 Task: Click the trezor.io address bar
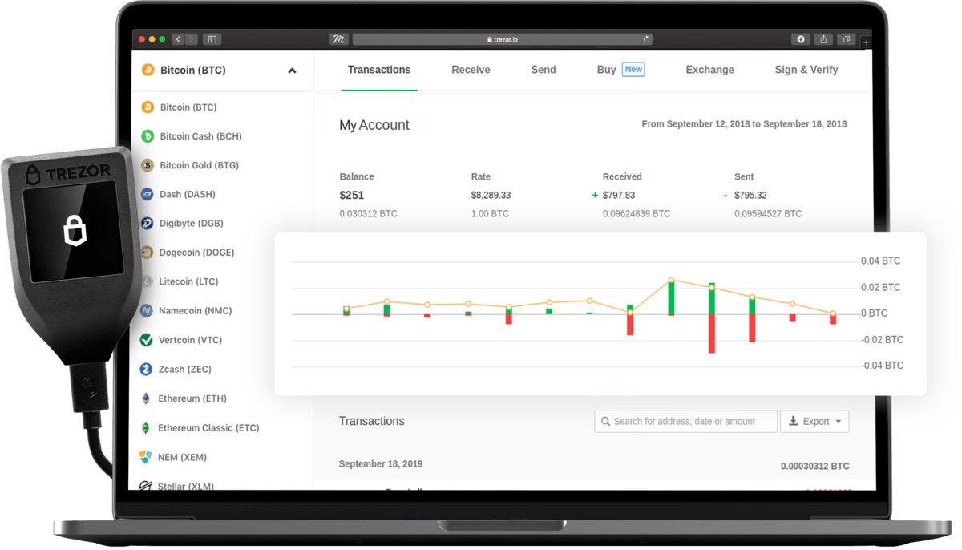(503, 39)
